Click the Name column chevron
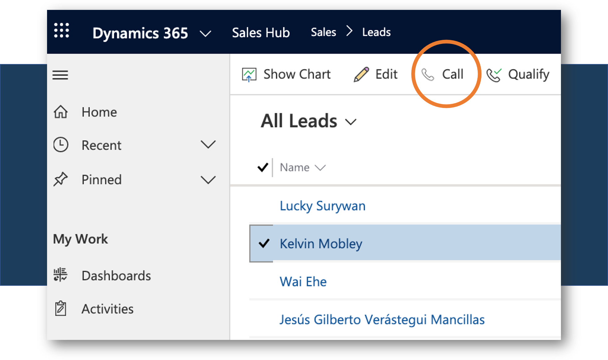This screenshot has height=360, width=608. pyautogui.click(x=320, y=168)
